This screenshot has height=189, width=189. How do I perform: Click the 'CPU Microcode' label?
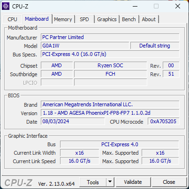(x=127, y=122)
